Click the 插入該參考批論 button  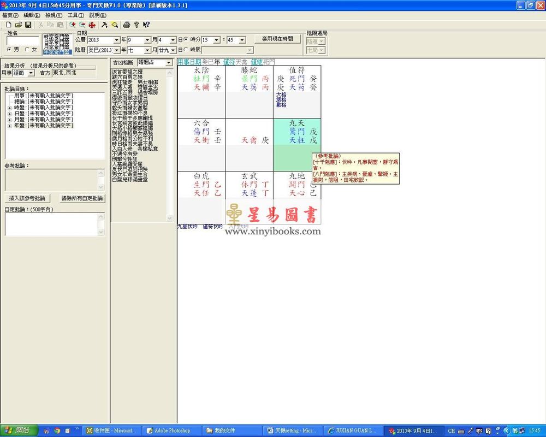click(27, 198)
